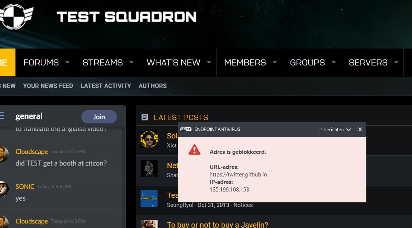412x228 pixels.
Task: Dismiss the ESET Endpoint Antivirus notification
Action: coord(360,129)
